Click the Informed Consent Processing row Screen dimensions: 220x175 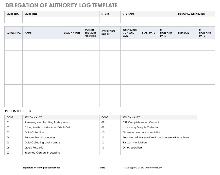click(x=42, y=153)
